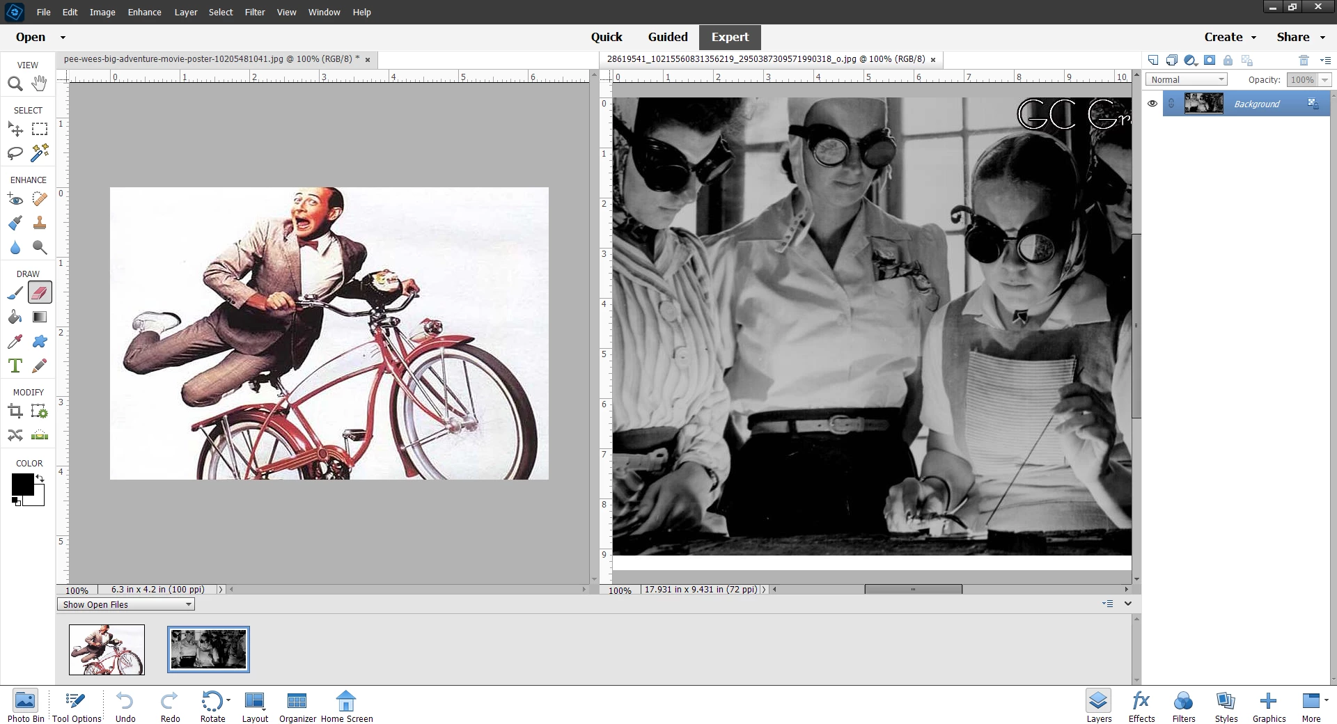Go to the Home Screen
The width and height of the screenshot is (1337, 724).
tap(347, 707)
